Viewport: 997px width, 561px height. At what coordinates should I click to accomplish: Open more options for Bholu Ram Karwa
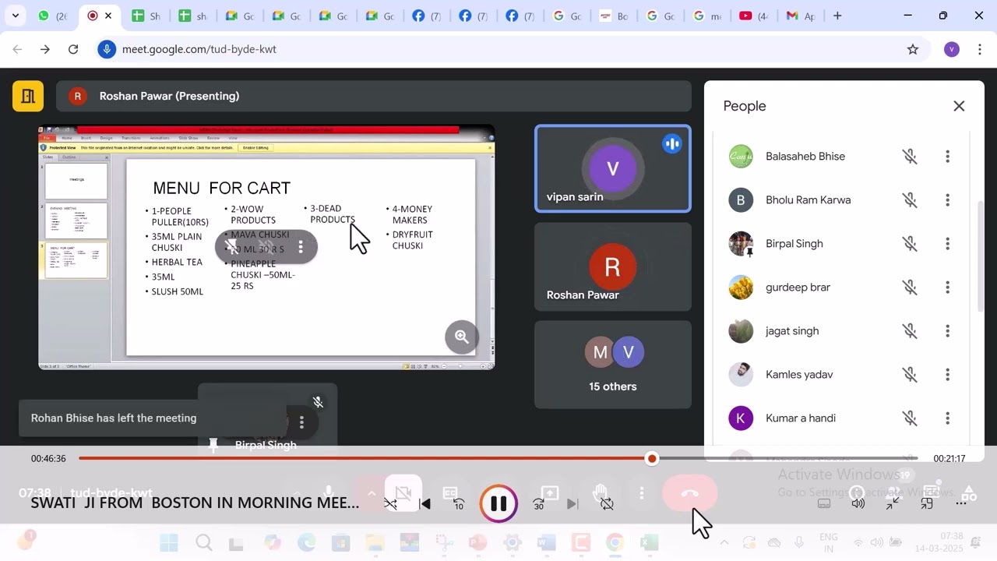pyautogui.click(x=947, y=200)
